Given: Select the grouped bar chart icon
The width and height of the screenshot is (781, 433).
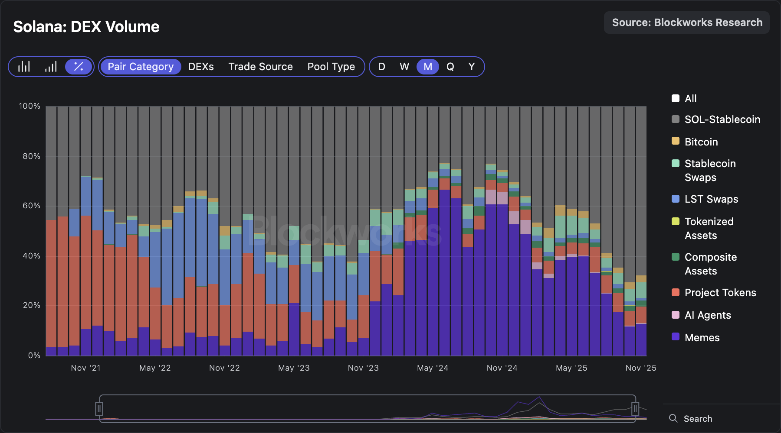Looking at the screenshot, I should [24, 67].
